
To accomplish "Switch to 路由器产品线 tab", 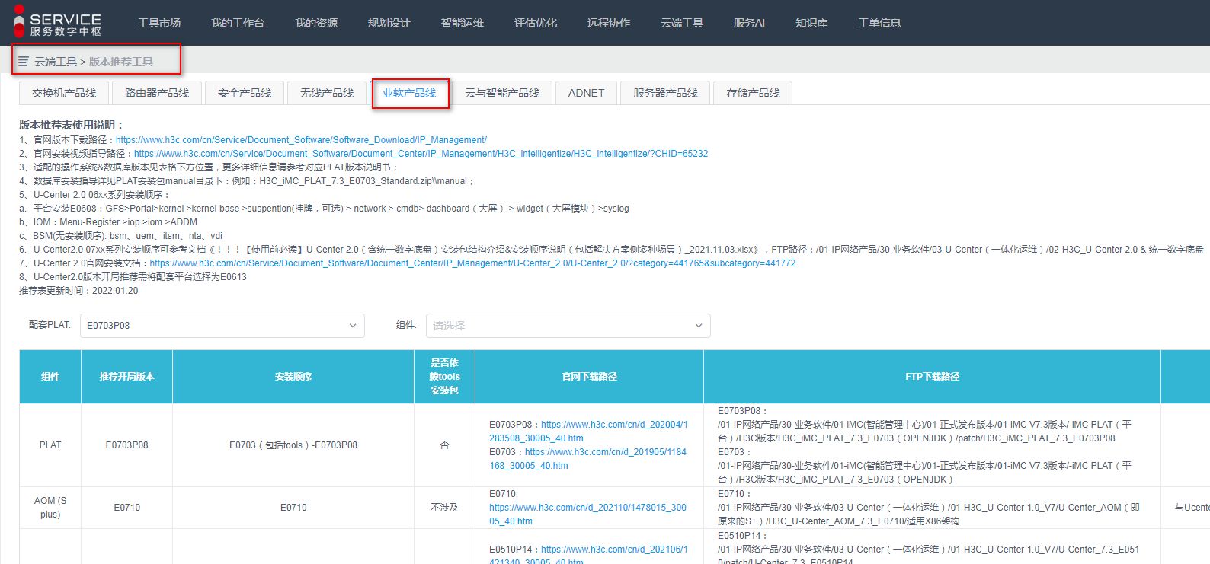I will click(157, 93).
